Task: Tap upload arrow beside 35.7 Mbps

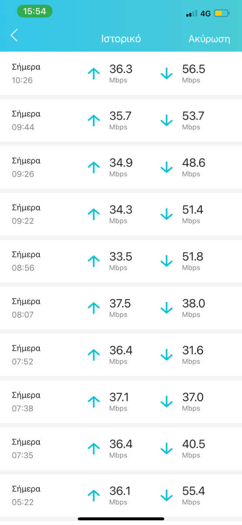Action: click(x=93, y=120)
